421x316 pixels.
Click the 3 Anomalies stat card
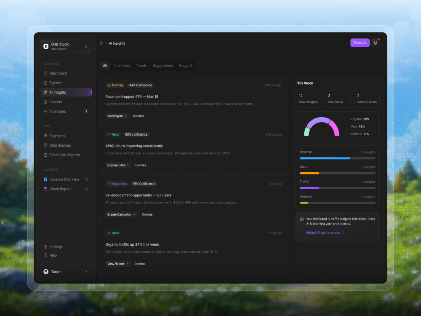click(338, 99)
